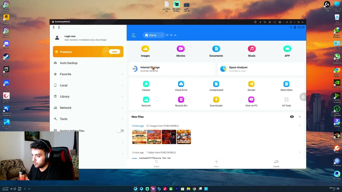Open the Images category

pos(145,51)
